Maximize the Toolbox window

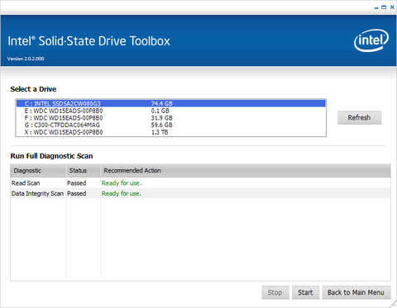point(384,7)
